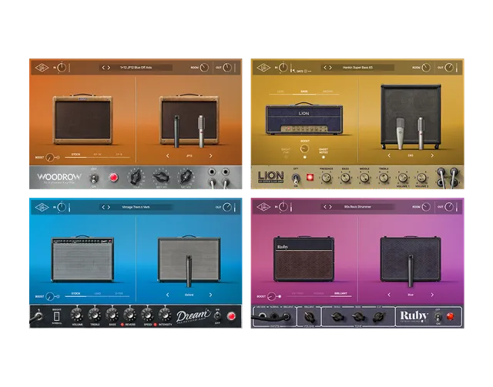Click the Universal Audio logo in Lion
This screenshot has height=387, width=493.
point(263,68)
